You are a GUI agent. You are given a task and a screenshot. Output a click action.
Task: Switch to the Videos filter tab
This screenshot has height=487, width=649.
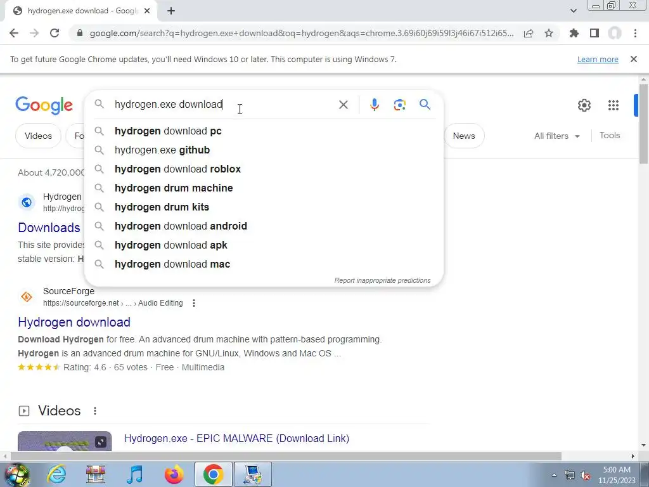[x=38, y=136]
